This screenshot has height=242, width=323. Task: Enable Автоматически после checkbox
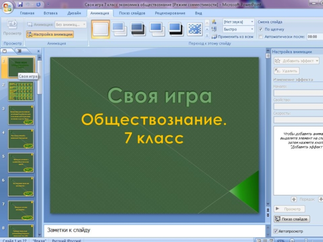tap(261, 37)
